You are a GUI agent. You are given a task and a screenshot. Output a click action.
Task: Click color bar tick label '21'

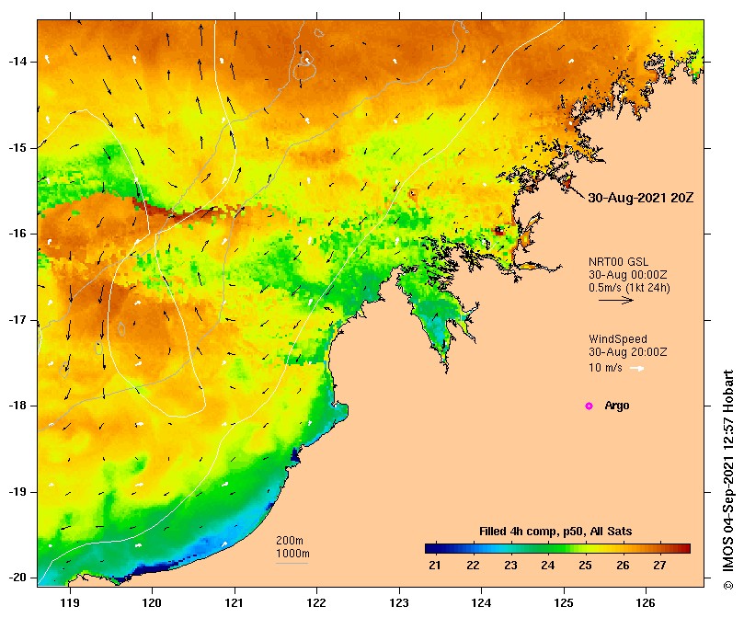click(x=435, y=566)
